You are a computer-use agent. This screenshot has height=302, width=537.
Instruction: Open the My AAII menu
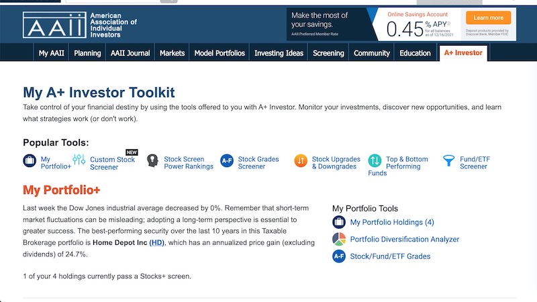pyautogui.click(x=52, y=53)
